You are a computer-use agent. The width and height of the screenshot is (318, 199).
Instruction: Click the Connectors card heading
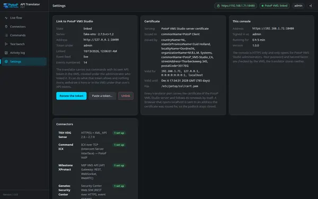(x=65, y=124)
